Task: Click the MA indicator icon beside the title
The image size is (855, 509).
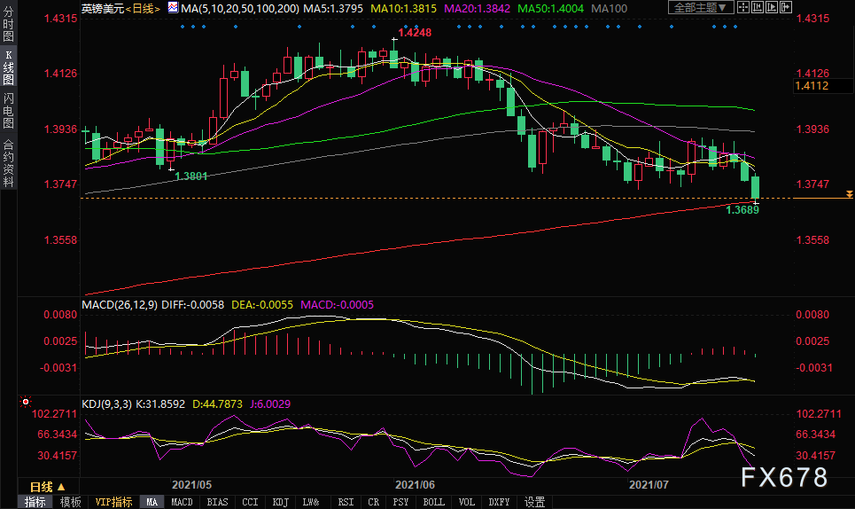Action: 173,8
